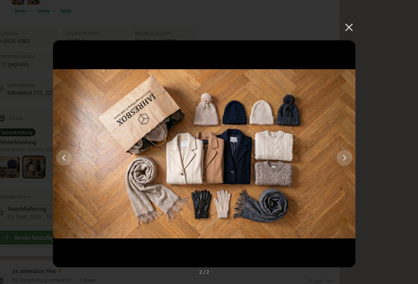Click the Inhalte box icon
Screen dimensions: 418x284
(x=2, y=118)
